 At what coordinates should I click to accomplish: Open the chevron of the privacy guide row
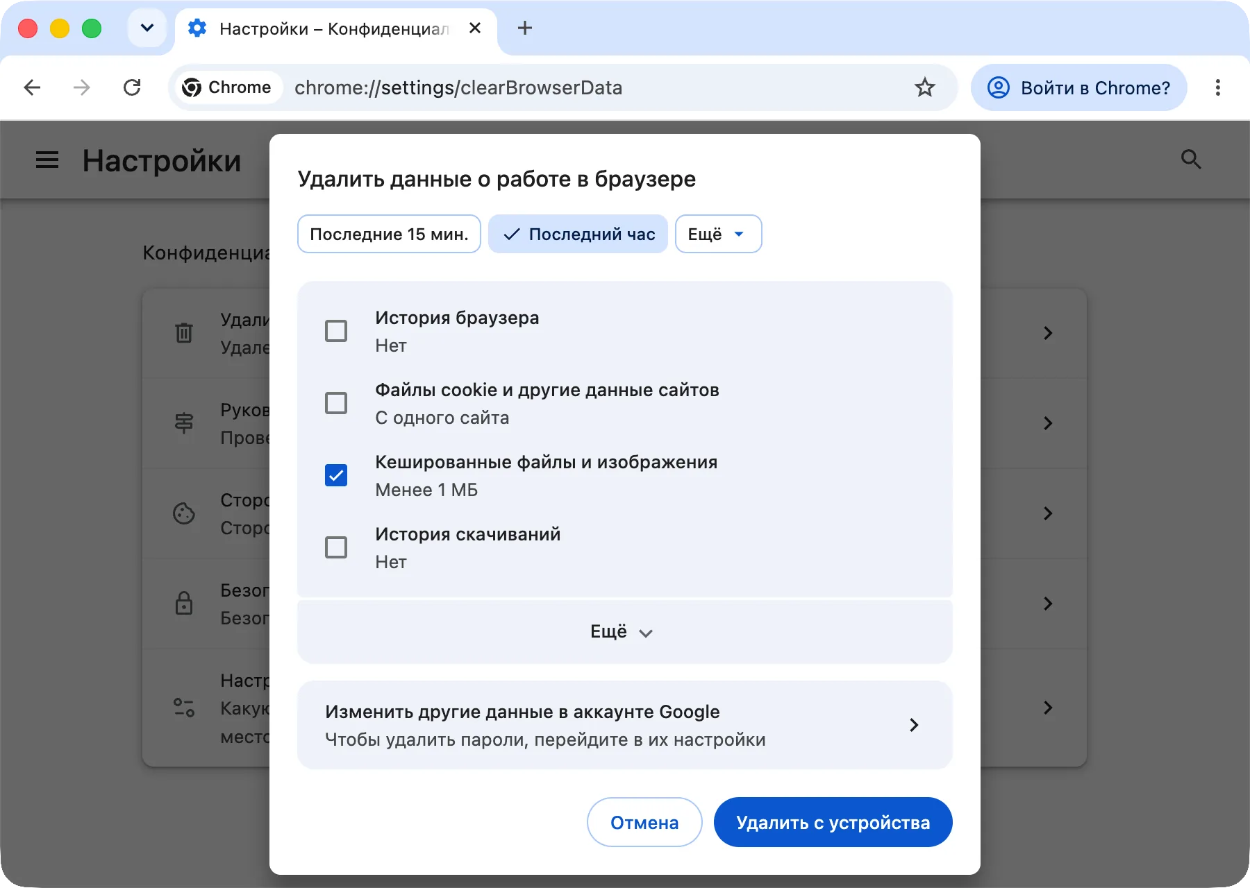point(1048,423)
